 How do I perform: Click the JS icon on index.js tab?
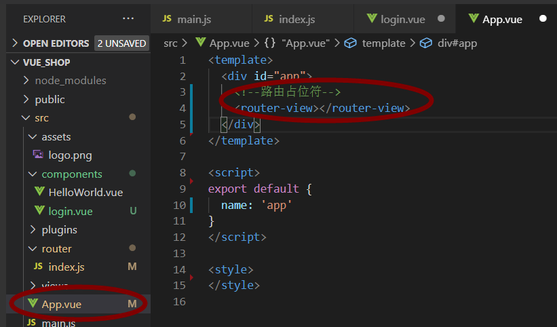(269, 18)
